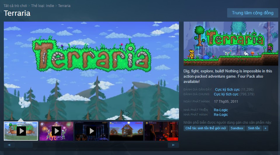Click 'ĐÁNH GIÁ GẦN ĐÂY:' label
Image resolution: width=280 pixels, height=155 pixels.
coord(198,89)
